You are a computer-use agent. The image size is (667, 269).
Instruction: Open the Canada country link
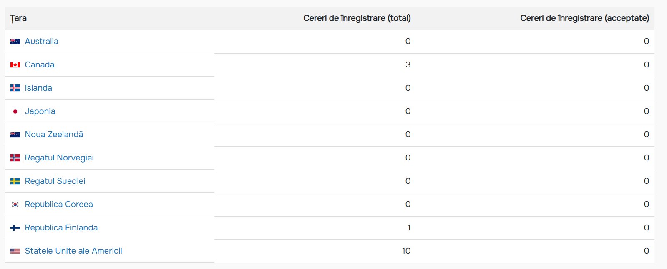(x=40, y=64)
